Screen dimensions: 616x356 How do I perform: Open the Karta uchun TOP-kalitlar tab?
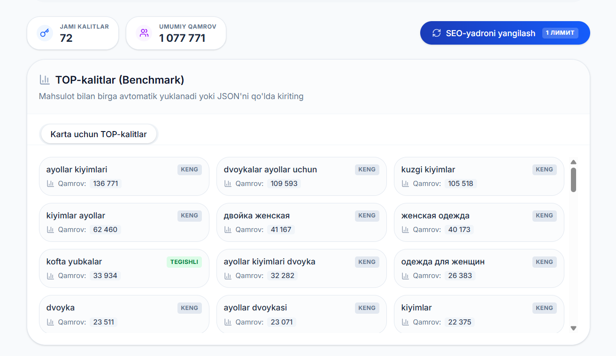(99, 134)
